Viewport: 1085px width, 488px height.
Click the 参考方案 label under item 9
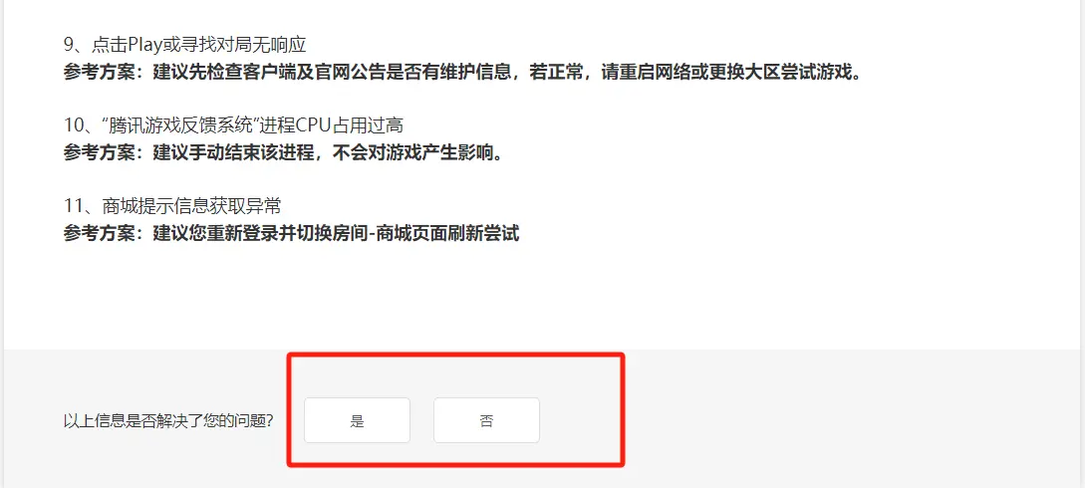(101, 72)
